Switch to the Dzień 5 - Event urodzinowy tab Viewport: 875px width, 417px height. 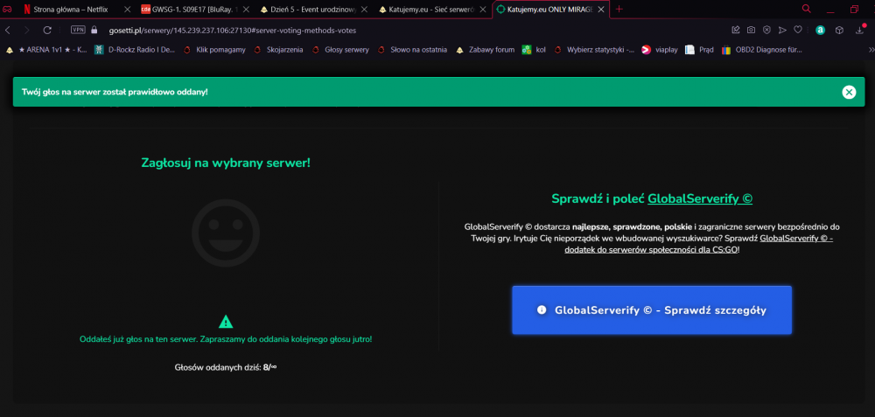[311, 9]
